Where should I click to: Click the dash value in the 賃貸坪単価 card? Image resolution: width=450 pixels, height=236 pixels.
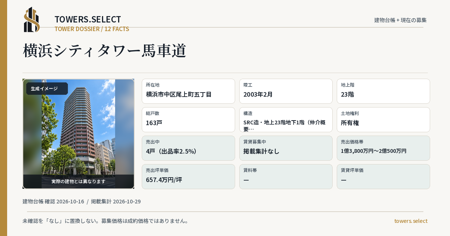pyautogui.click(x=343, y=180)
